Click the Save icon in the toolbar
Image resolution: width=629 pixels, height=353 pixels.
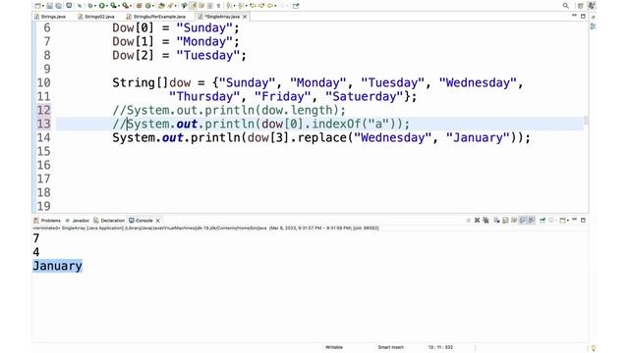point(49,6)
